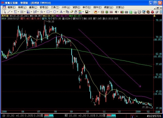Screen dimensions: 163x118
Task: Click the colored dots palette icon
Action: tap(80, 12)
